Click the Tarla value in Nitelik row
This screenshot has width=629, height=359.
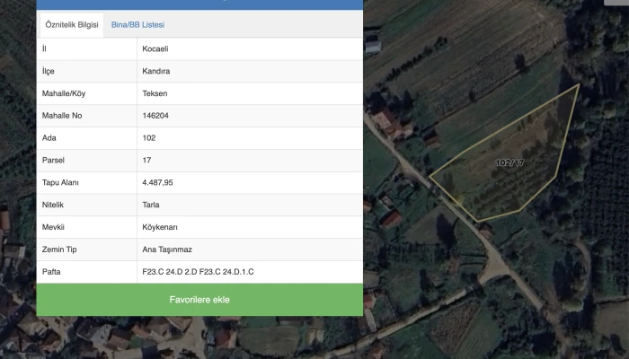point(151,205)
